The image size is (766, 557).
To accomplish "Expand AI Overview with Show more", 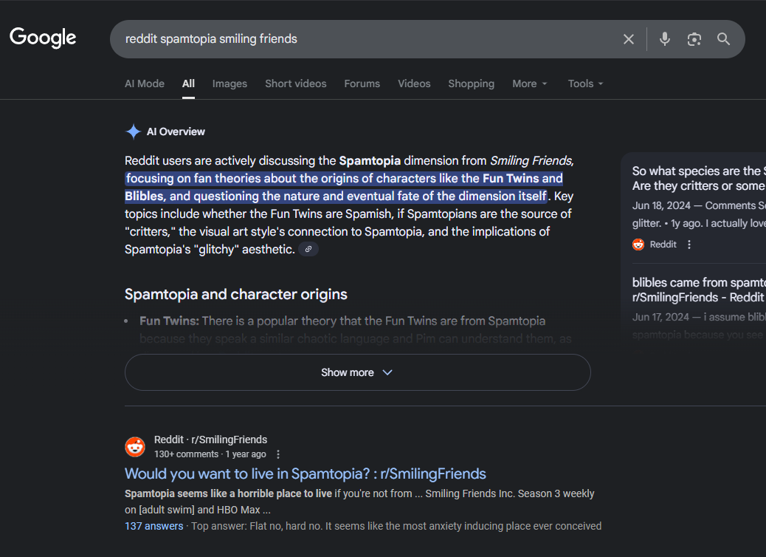I will [x=357, y=372].
